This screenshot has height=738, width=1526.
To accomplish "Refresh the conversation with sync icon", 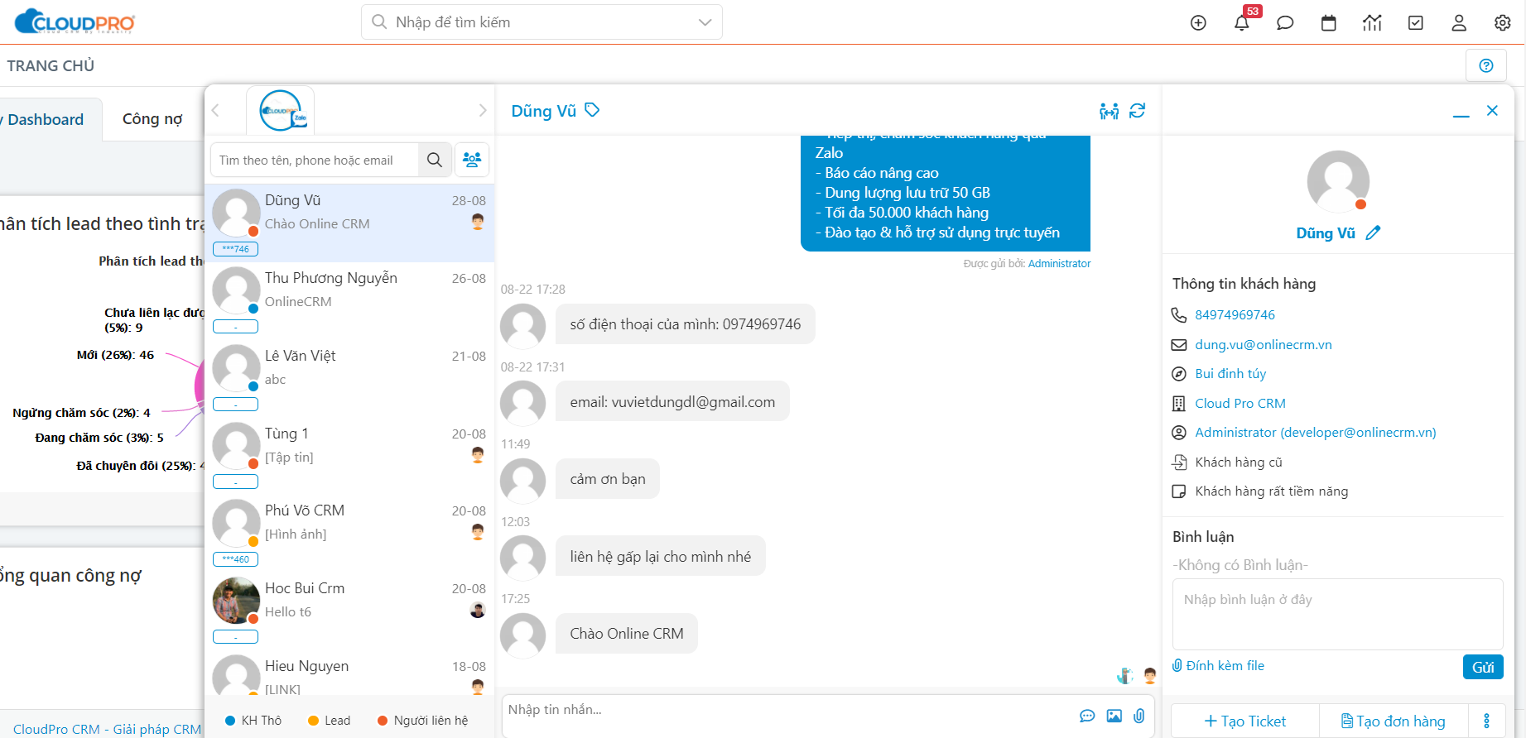I will (x=1138, y=110).
